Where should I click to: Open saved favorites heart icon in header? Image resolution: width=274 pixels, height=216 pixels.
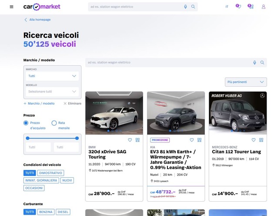tap(237, 7)
